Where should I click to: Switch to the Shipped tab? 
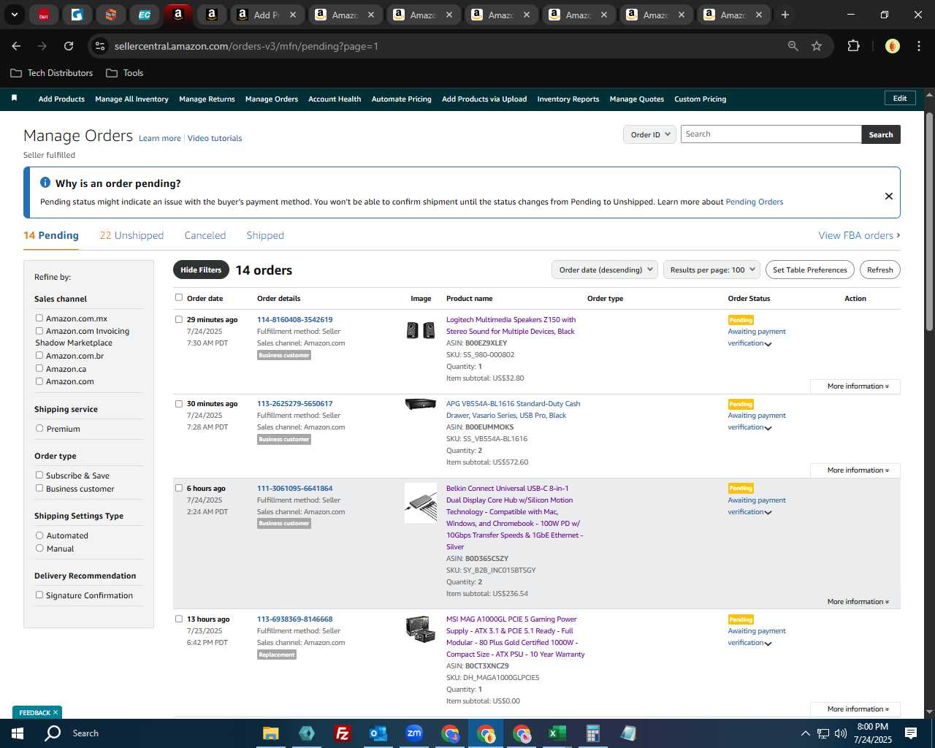coord(265,235)
